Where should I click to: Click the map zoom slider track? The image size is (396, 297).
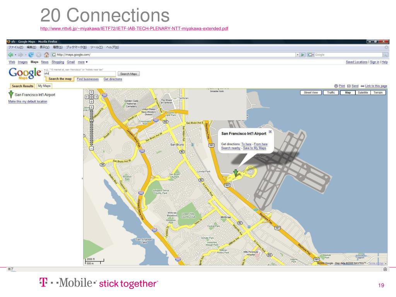(91, 128)
